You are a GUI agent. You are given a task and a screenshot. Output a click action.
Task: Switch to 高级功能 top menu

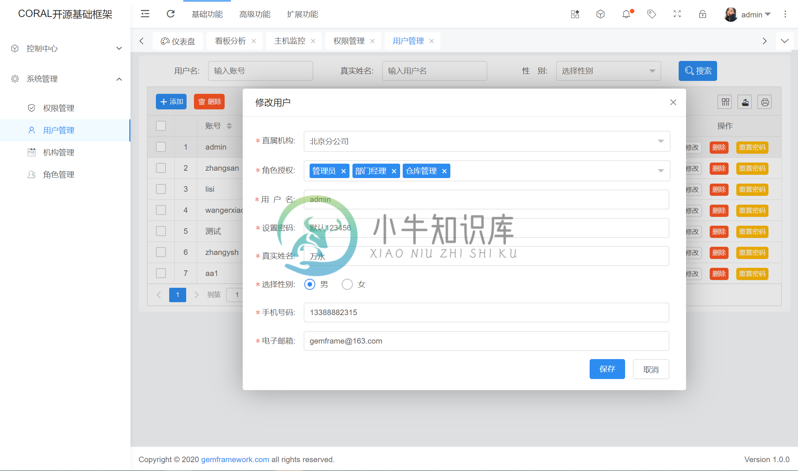(x=255, y=14)
